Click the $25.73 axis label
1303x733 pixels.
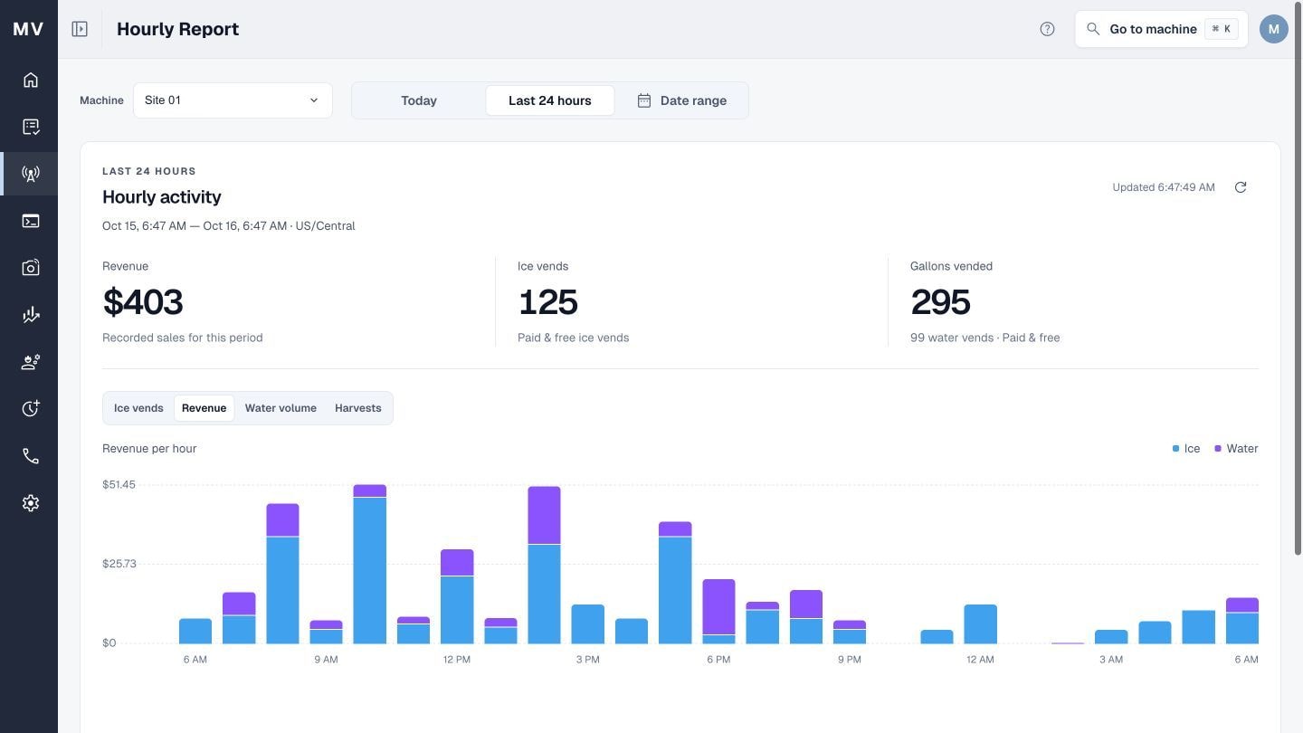click(x=119, y=564)
